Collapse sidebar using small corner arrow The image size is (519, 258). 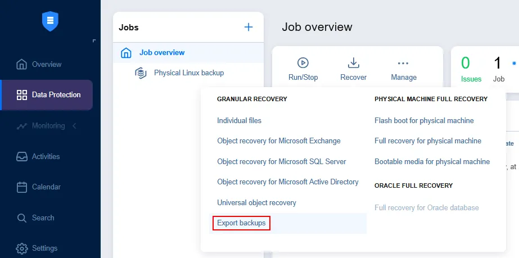(x=94, y=40)
